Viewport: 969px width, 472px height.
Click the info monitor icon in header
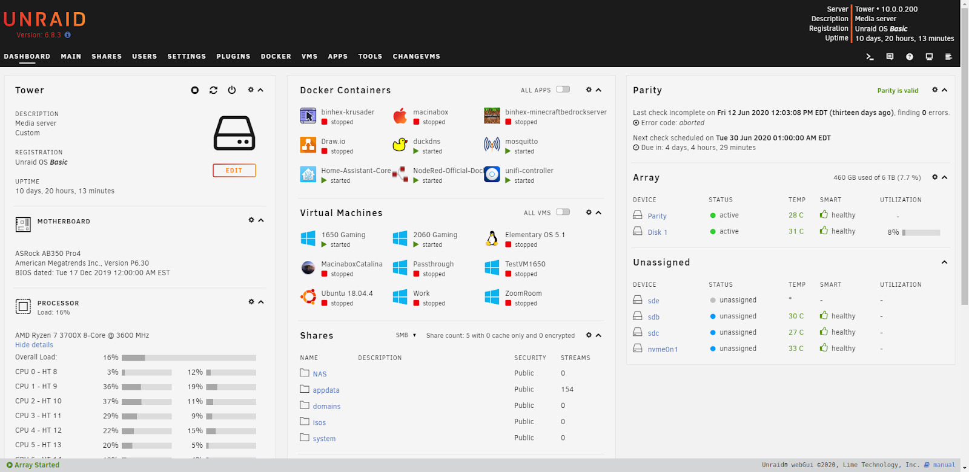click(929, 56)
